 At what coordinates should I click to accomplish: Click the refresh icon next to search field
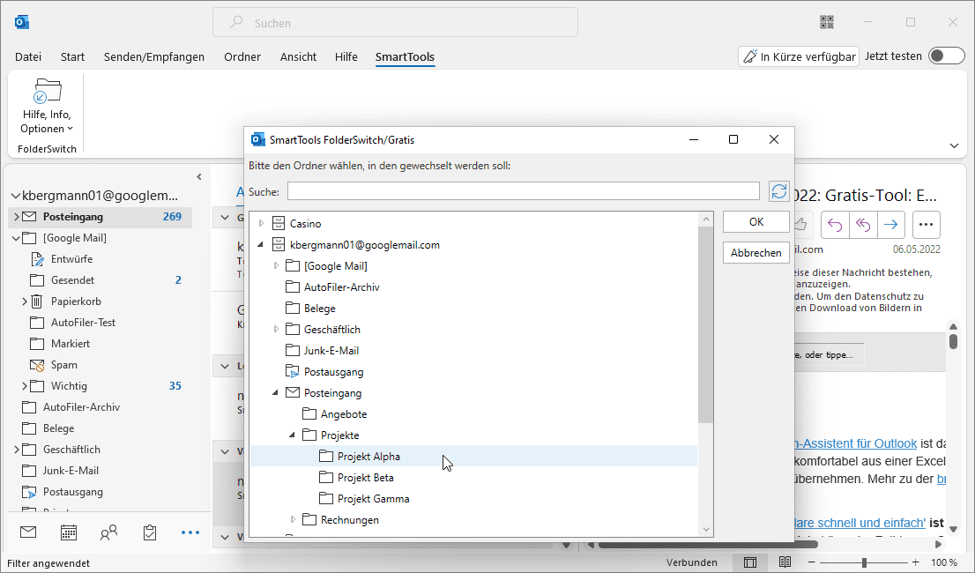(x=778, y=191)
